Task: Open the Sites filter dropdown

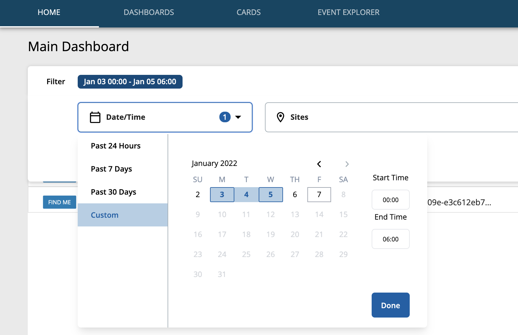Action: (391, 117)
